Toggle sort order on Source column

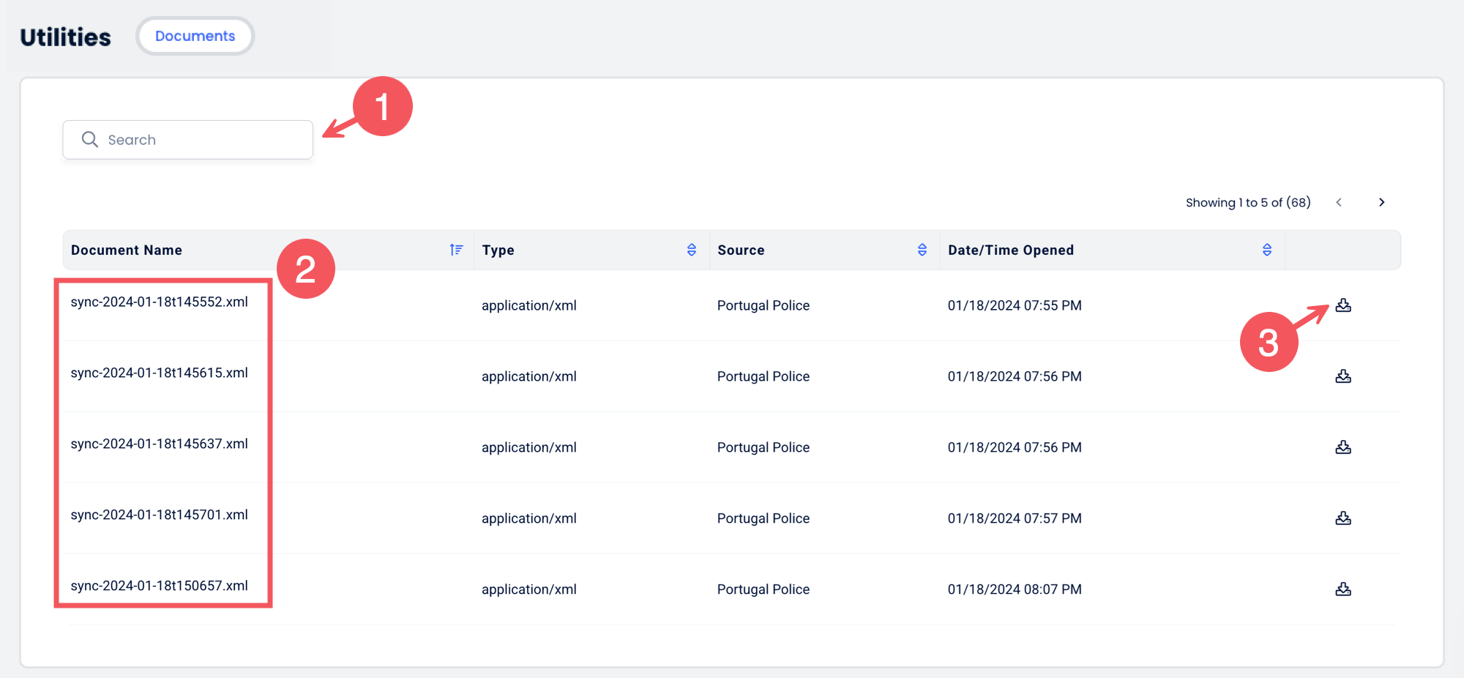coord(922,250)
